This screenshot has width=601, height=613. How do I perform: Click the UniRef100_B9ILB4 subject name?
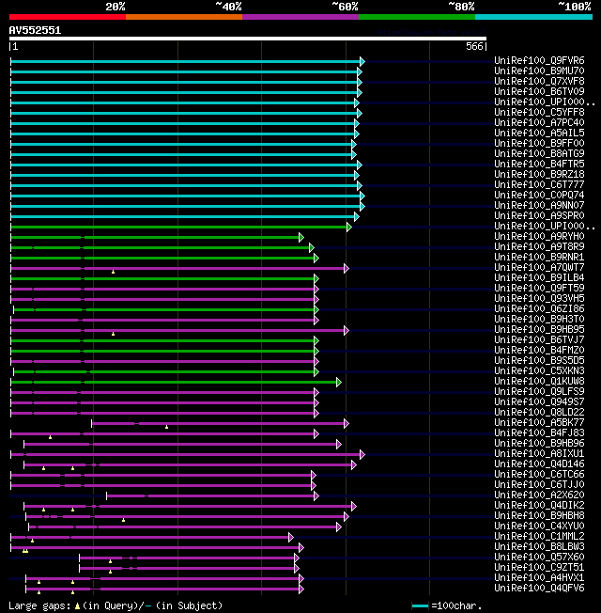[x=539, y=278]
